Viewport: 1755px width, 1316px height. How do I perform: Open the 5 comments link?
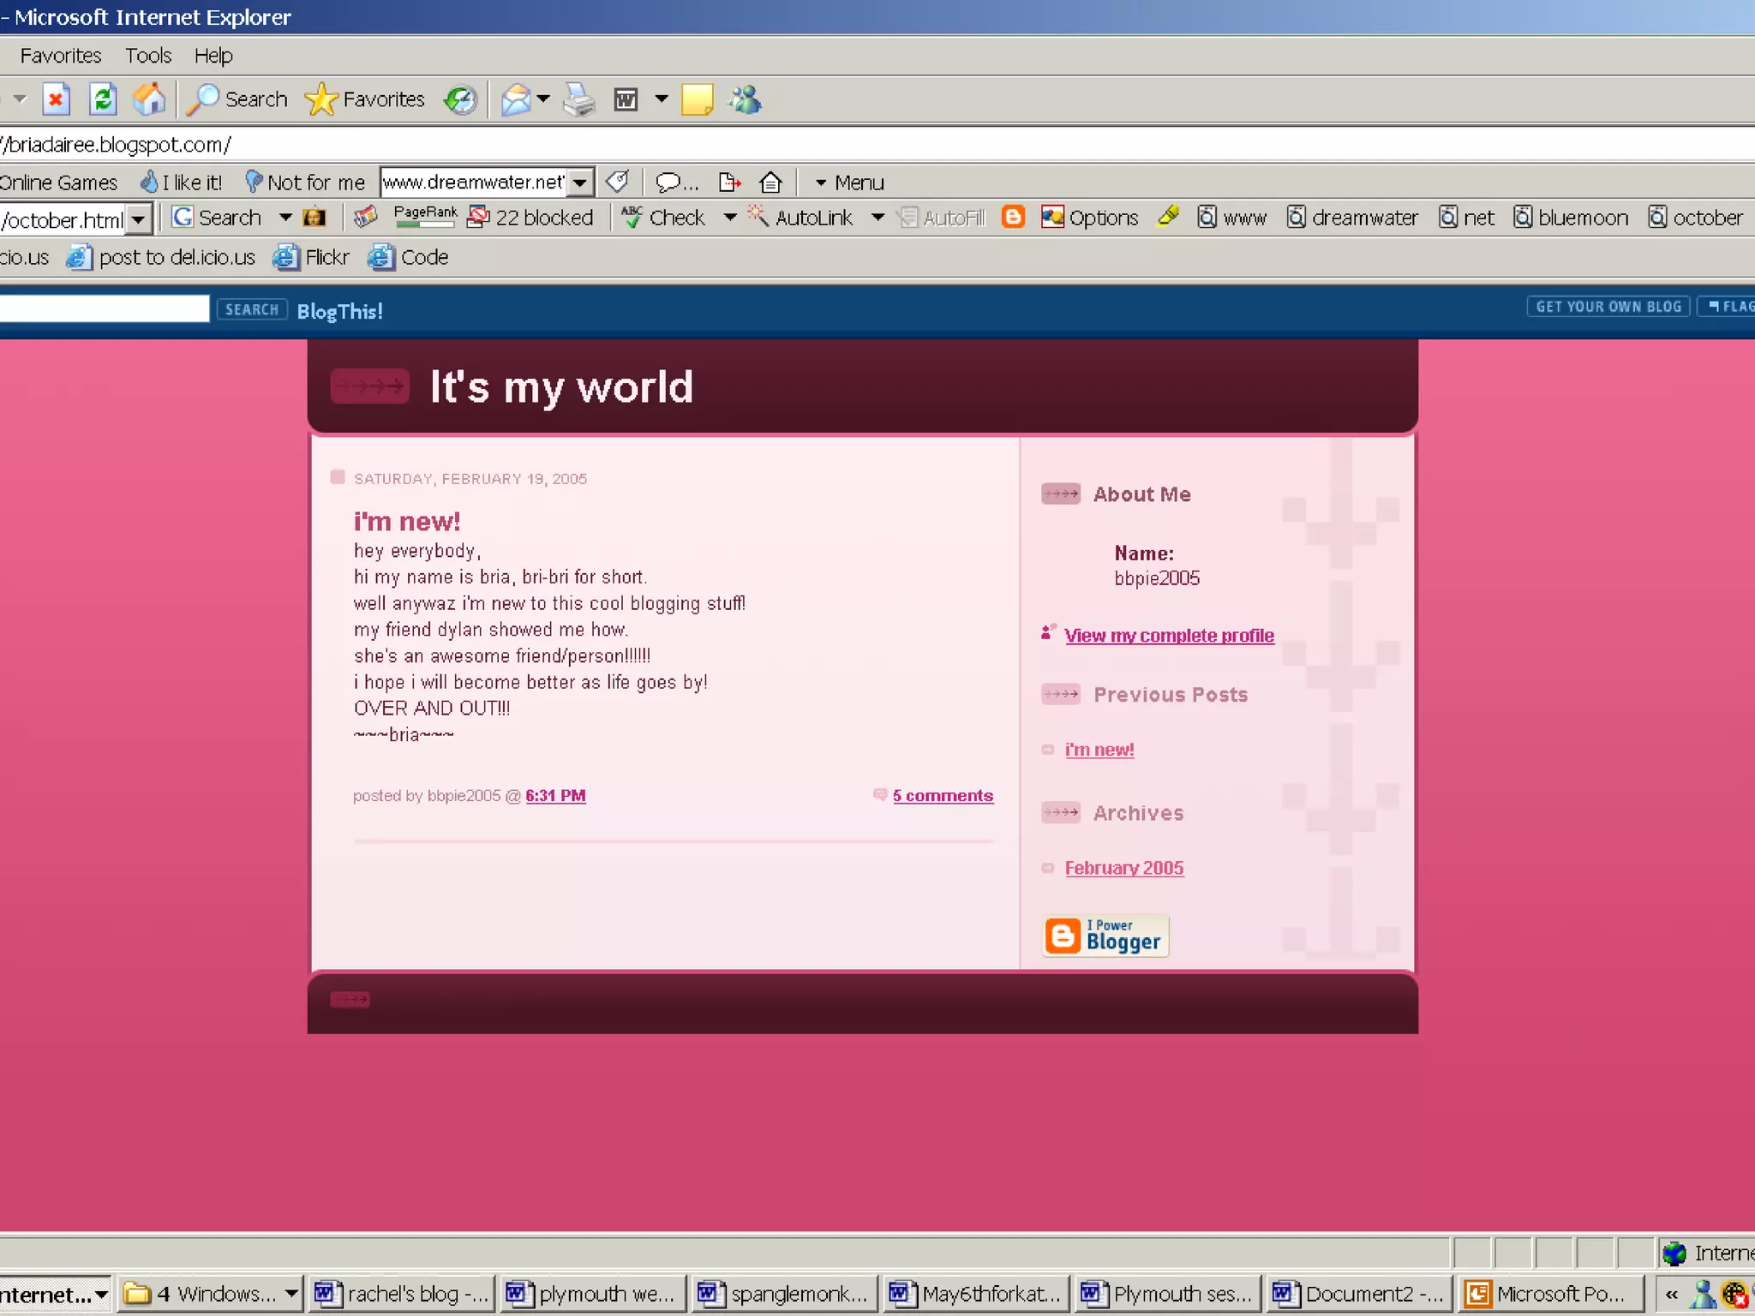[x=943, y=796]
